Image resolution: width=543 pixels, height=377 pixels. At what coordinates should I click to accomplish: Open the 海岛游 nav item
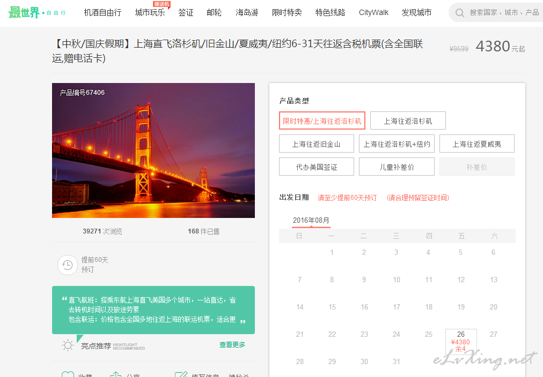(247, 12)
